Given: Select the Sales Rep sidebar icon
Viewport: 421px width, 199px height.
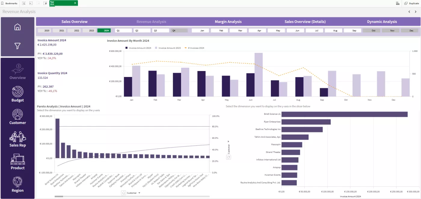Looking at the screenshot, I should (x=17, y=137).
